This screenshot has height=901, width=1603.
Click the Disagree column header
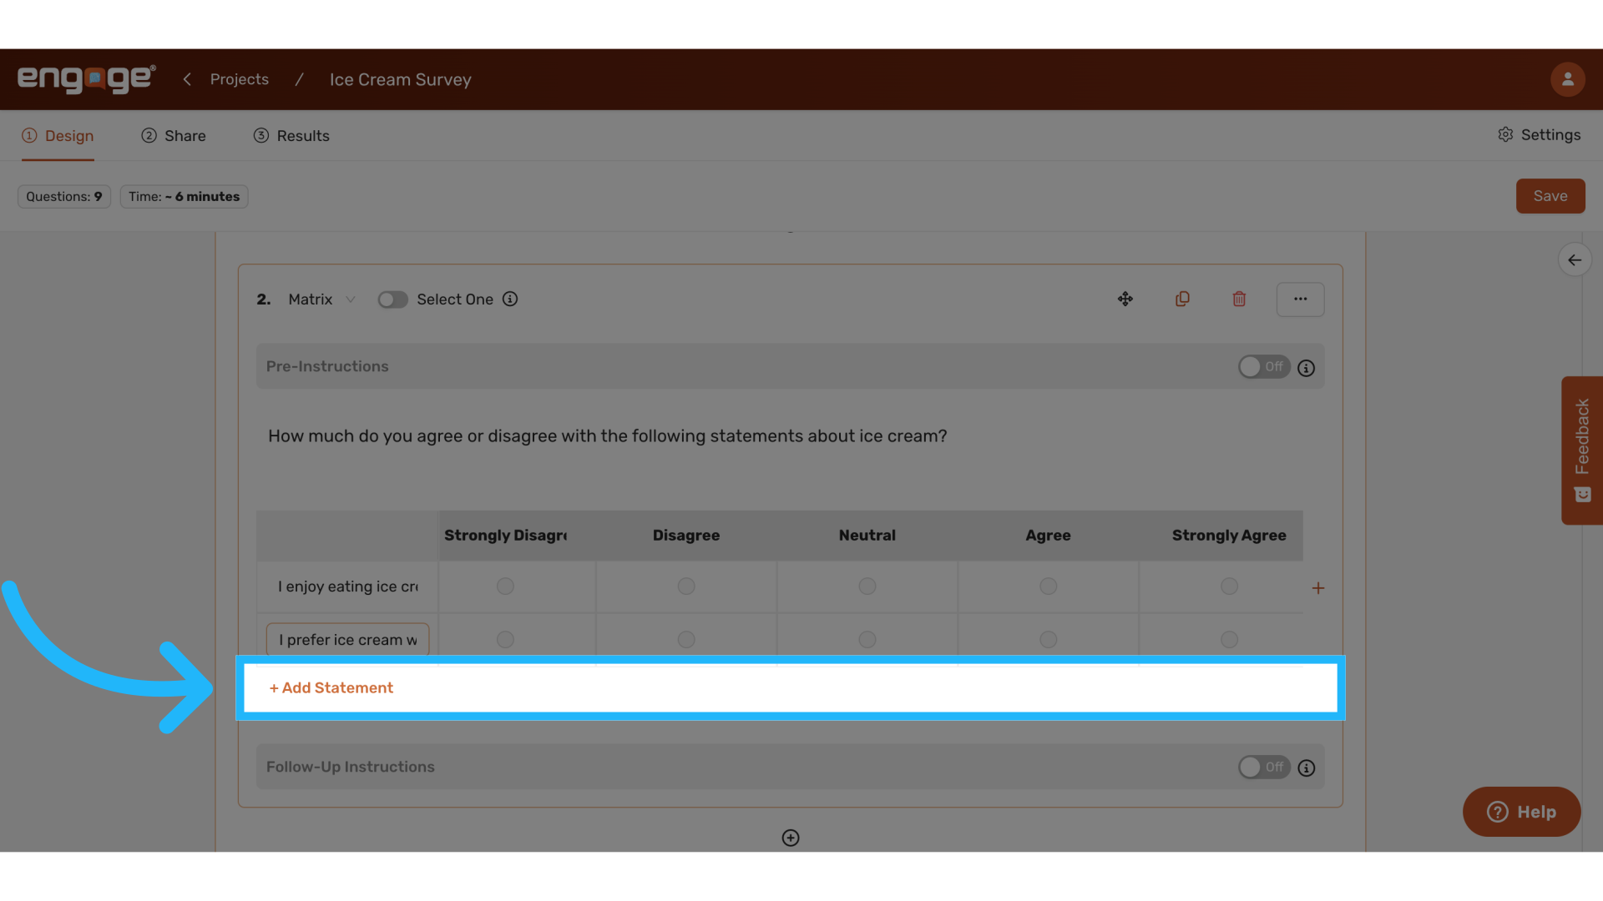pyautogui.click(x=686, y=536)
